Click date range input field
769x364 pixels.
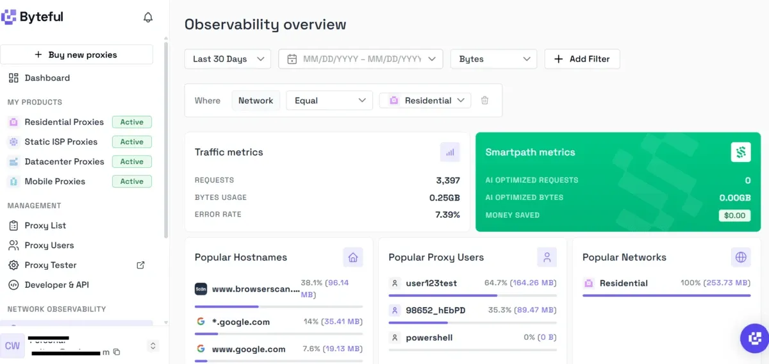361,59
